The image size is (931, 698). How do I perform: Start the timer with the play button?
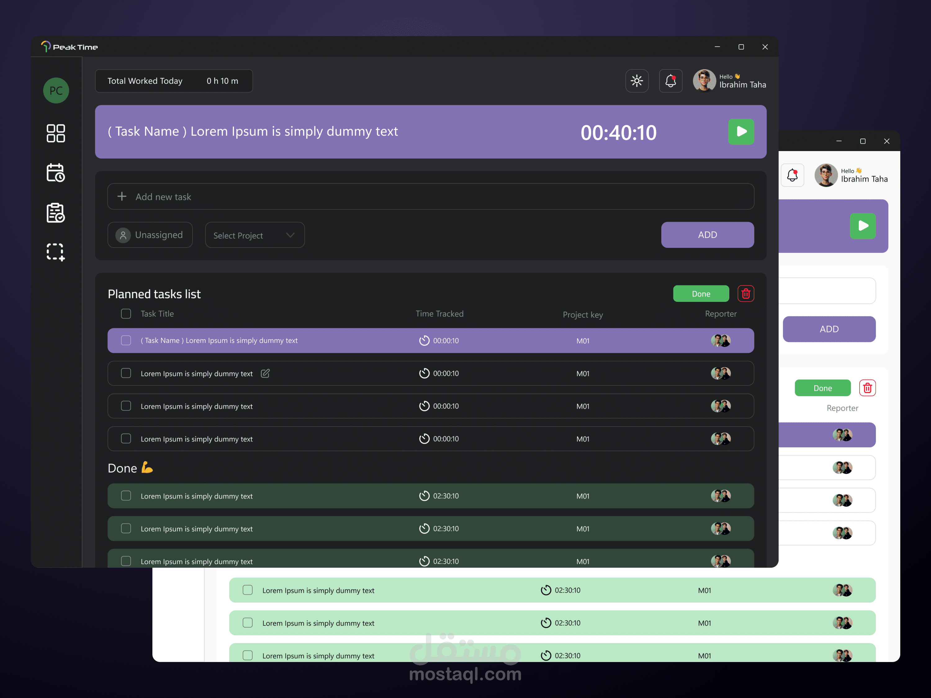[741, 132]
